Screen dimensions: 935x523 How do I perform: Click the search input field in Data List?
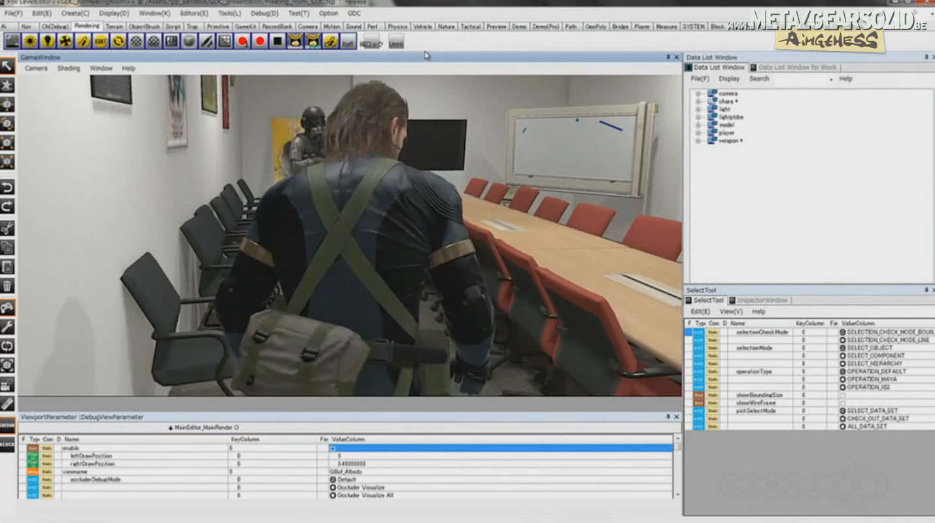801,79
